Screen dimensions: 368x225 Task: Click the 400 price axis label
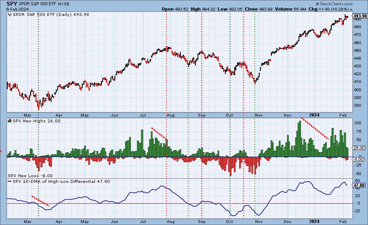tap(358, 90)
